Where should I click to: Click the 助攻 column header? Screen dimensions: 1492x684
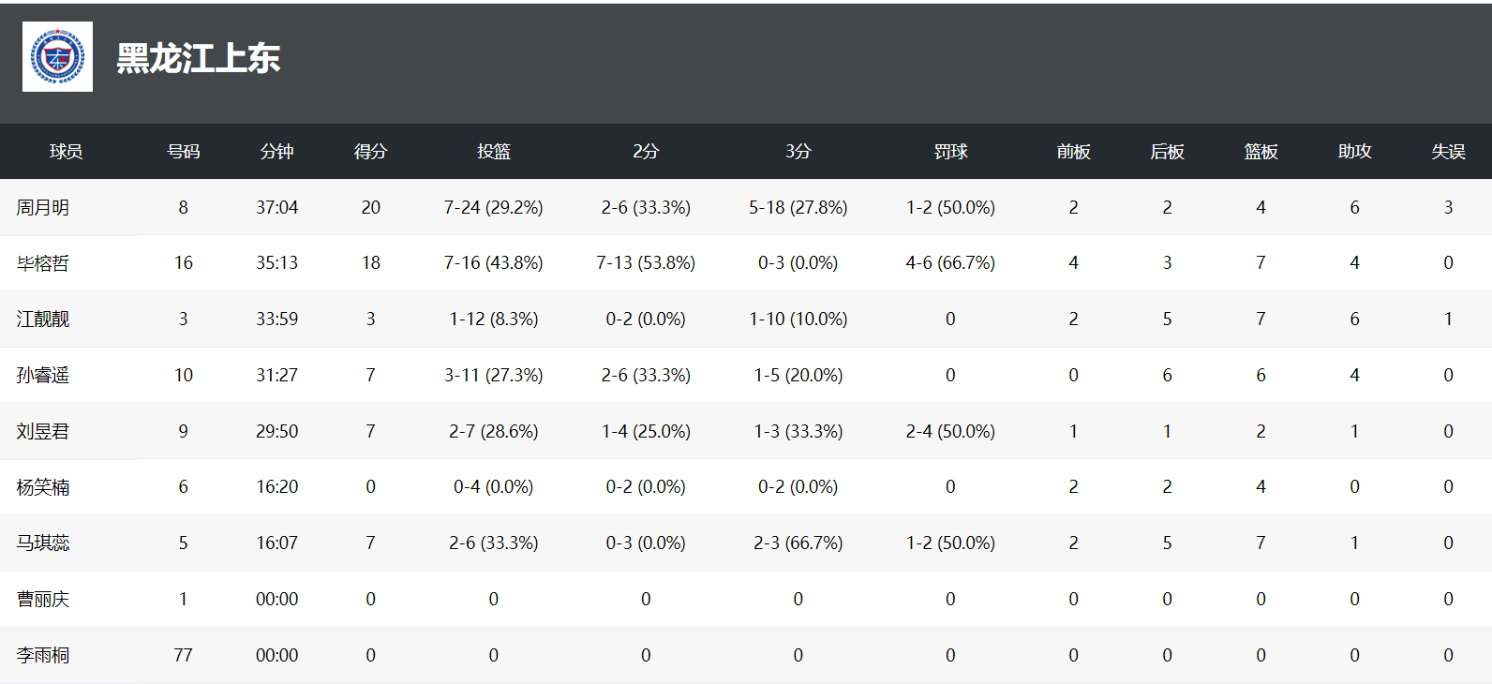tap(1354, 152)
